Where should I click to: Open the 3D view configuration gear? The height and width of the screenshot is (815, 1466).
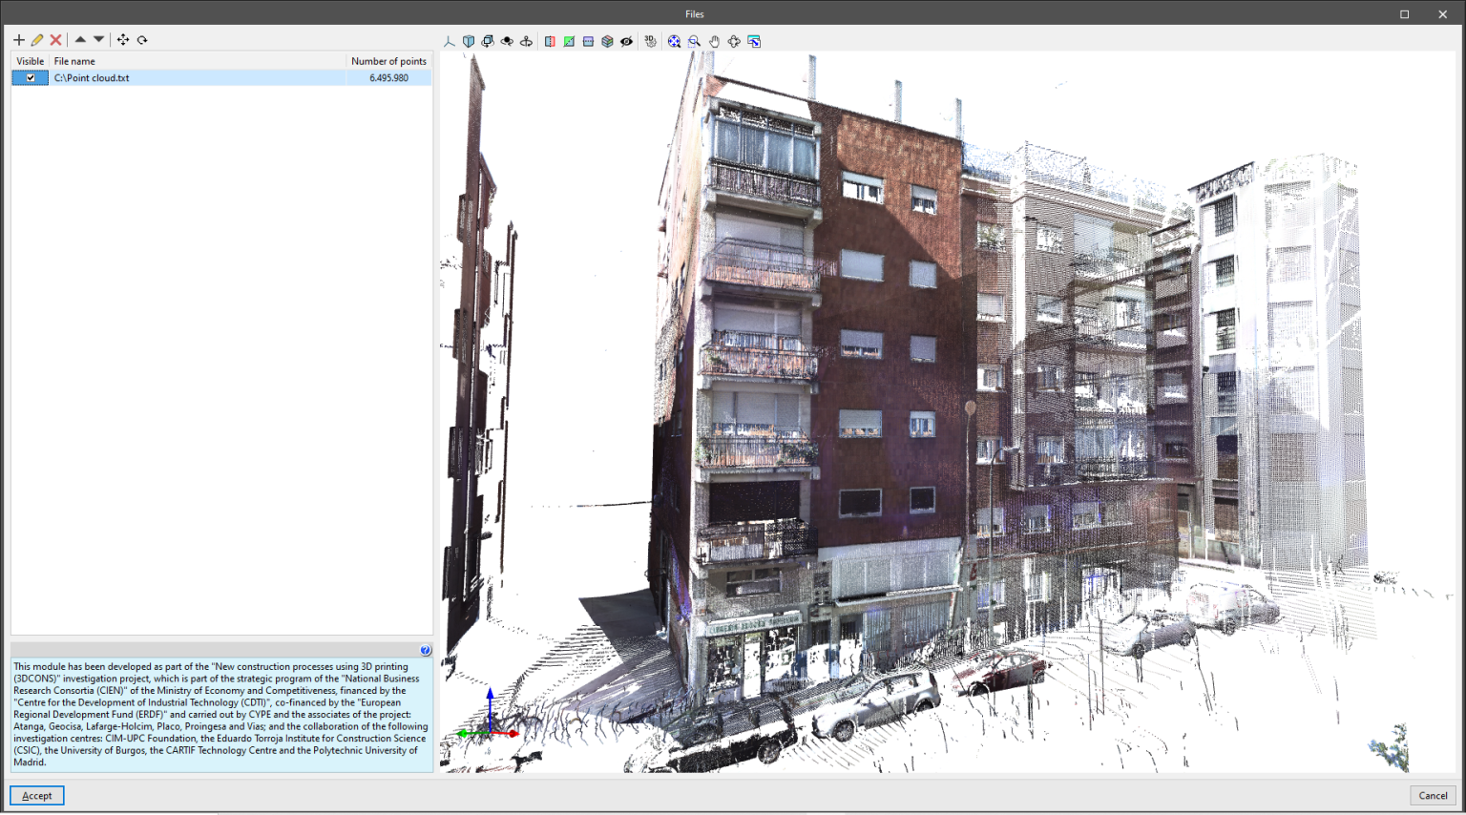pyautogui.click(x=650, y=41)
